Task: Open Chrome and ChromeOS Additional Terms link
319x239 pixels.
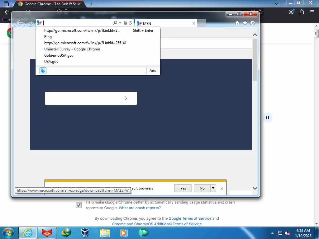Action: [x=157, y=224]
